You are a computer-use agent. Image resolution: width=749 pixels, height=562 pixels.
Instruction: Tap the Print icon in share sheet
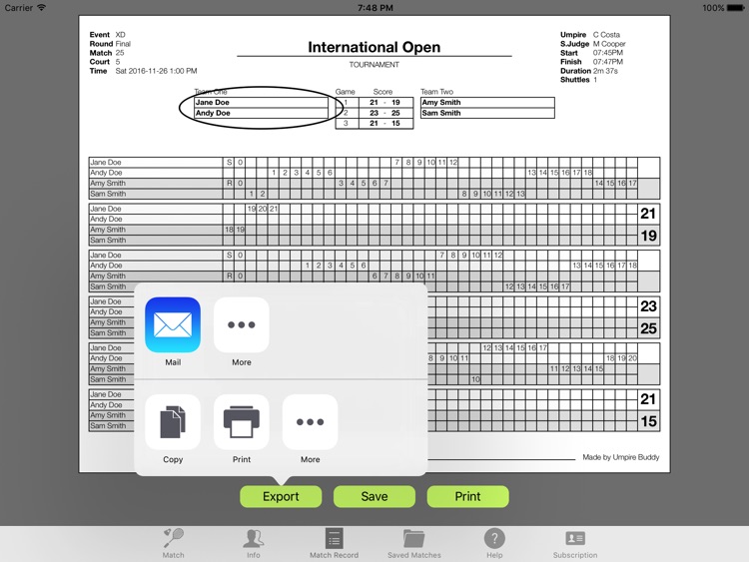(242, 421)
